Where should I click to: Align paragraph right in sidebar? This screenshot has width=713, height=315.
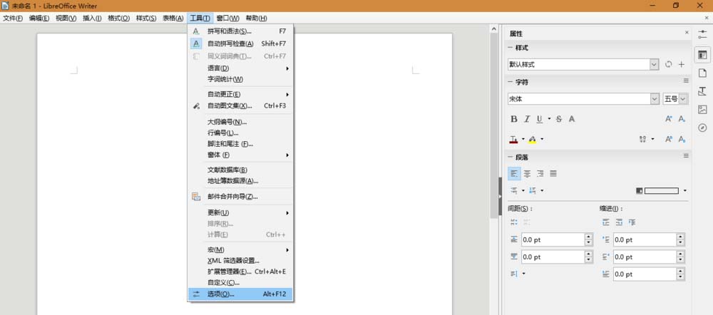click(x=540, y=174)
